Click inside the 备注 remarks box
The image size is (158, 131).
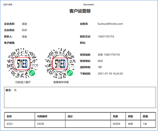click(x=80, y=97)
